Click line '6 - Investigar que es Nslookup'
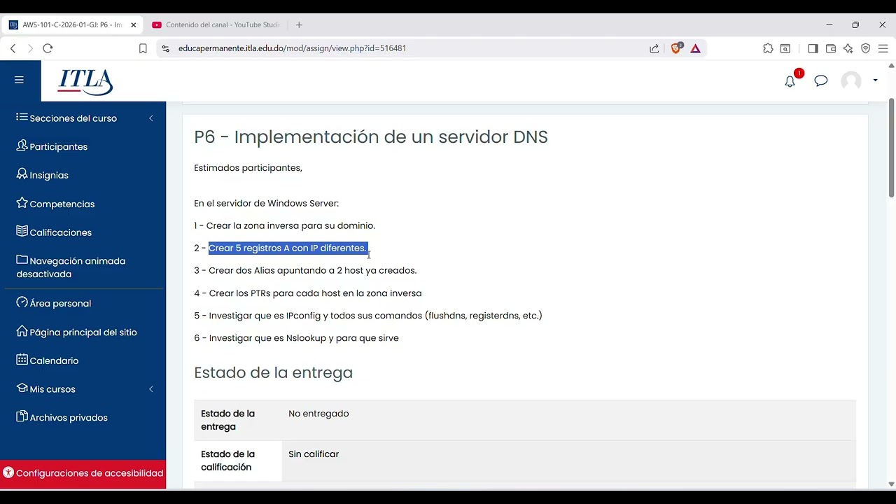This screenshot has height=504, width=896. pos(296,338)
